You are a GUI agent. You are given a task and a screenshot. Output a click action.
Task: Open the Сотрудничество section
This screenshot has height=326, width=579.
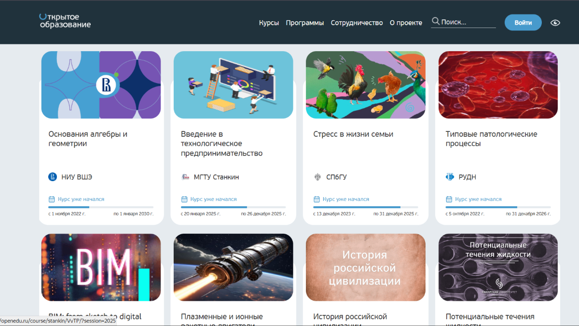(x=357, y=22)
